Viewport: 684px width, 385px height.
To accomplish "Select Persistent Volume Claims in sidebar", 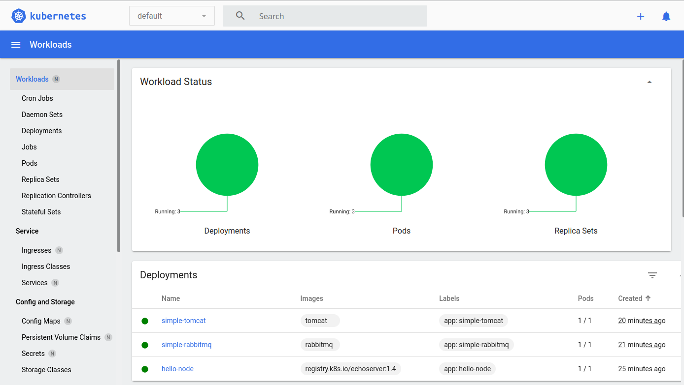I will point(61,337).
